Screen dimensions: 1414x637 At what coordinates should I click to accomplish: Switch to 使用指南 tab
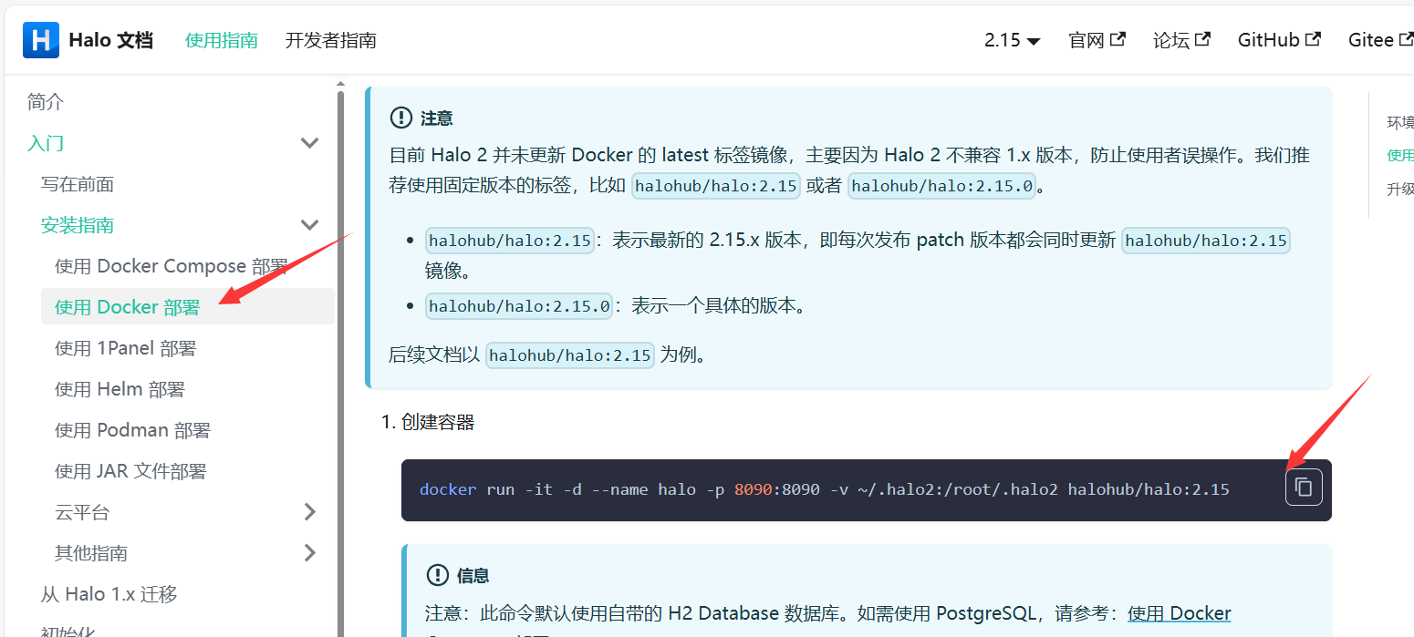tap(222, 40)
